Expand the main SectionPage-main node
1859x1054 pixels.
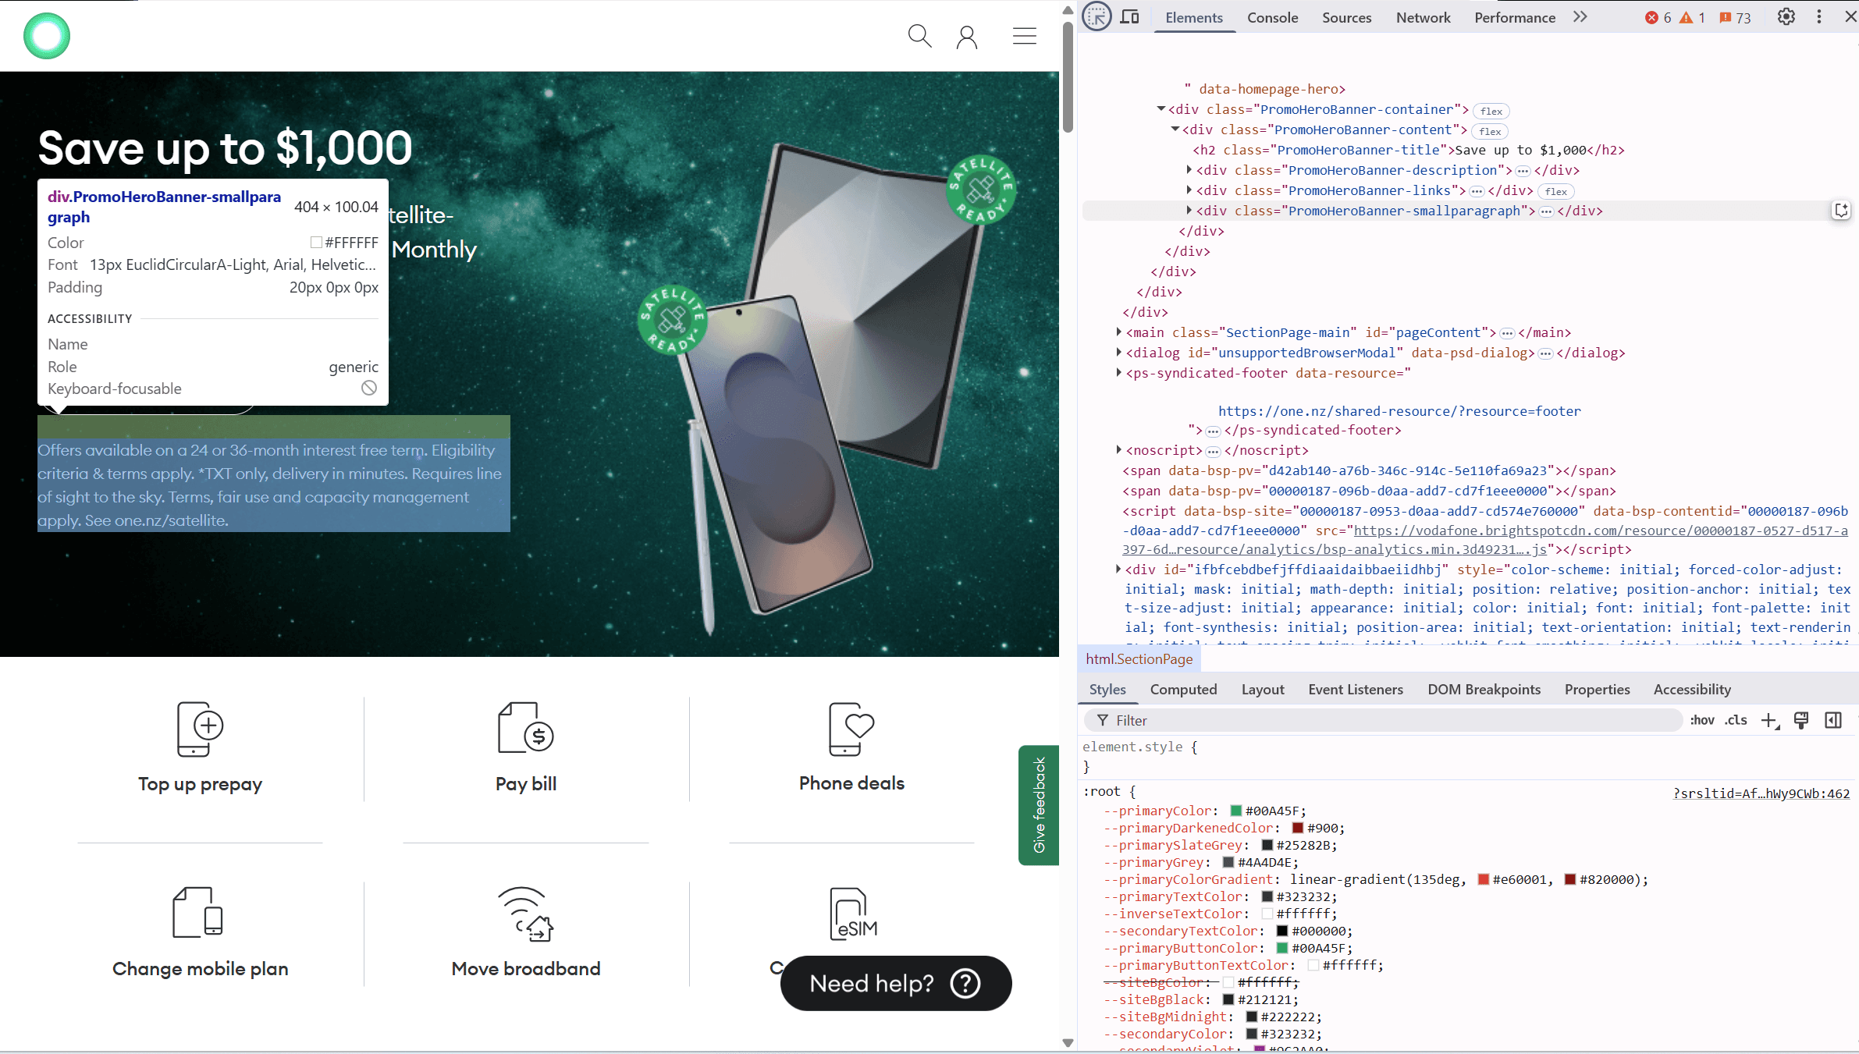(x=1119, y=332)
